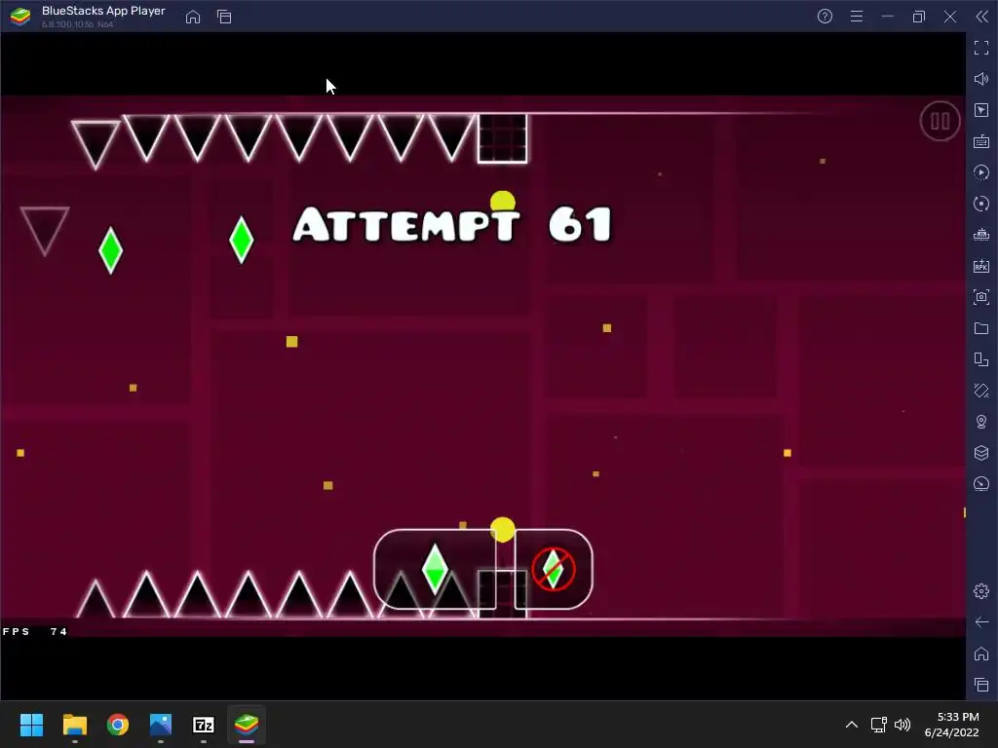
Task: Tap the leftmost green diamond collectible
Action: (x=111, y=250)
